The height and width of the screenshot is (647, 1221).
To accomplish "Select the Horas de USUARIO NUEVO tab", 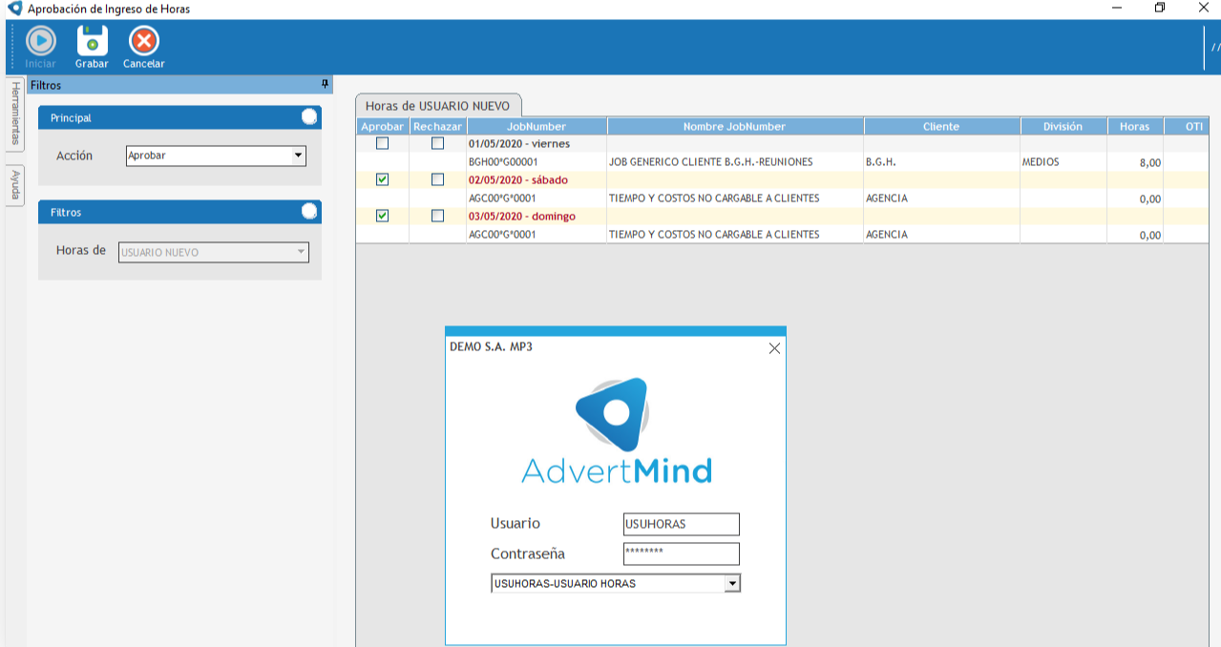I will (438, 106).
